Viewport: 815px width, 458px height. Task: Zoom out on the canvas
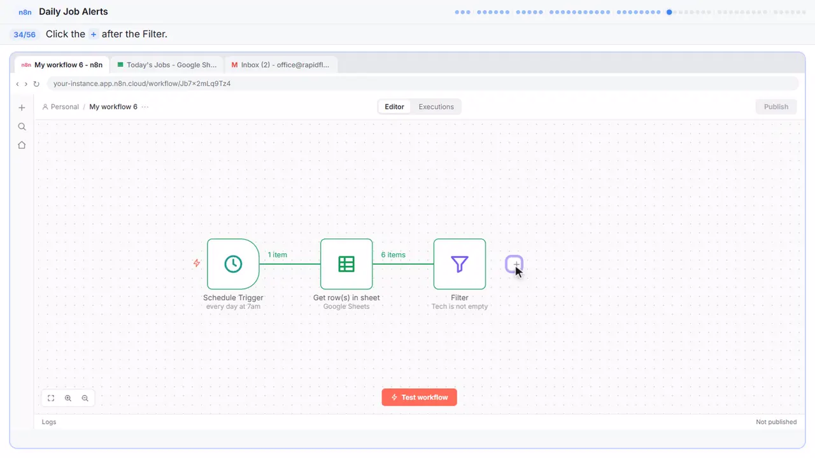[x=85, y=398]
